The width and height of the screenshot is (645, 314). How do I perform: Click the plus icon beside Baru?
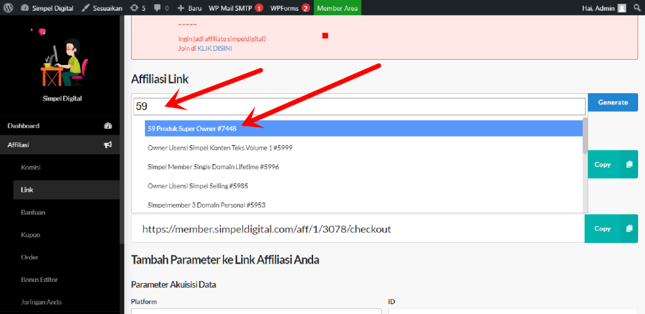[181, 8]
